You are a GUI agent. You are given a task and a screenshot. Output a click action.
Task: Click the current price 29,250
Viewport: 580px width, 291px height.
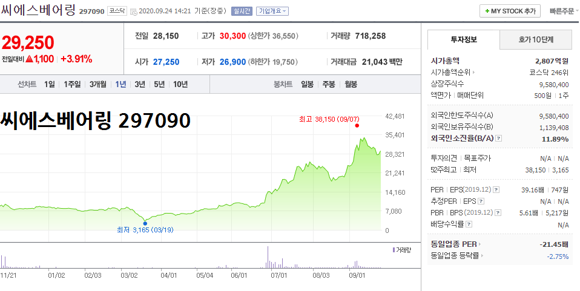[28, 44]
